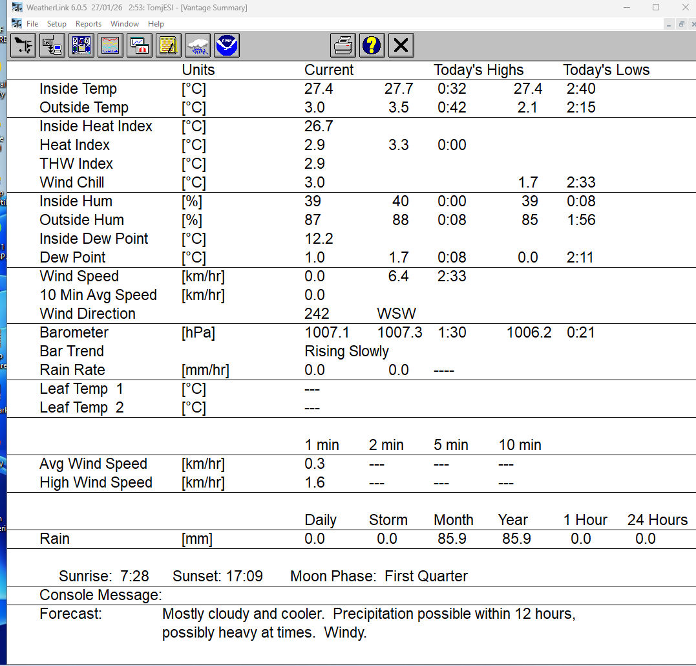
Task: Open the Reports menu
Action: pyautogui.click(x=89, y=24)
